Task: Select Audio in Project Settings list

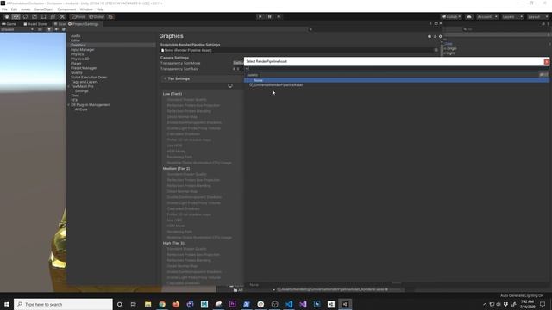Action: pyautogui.click(x=76, y=36)
